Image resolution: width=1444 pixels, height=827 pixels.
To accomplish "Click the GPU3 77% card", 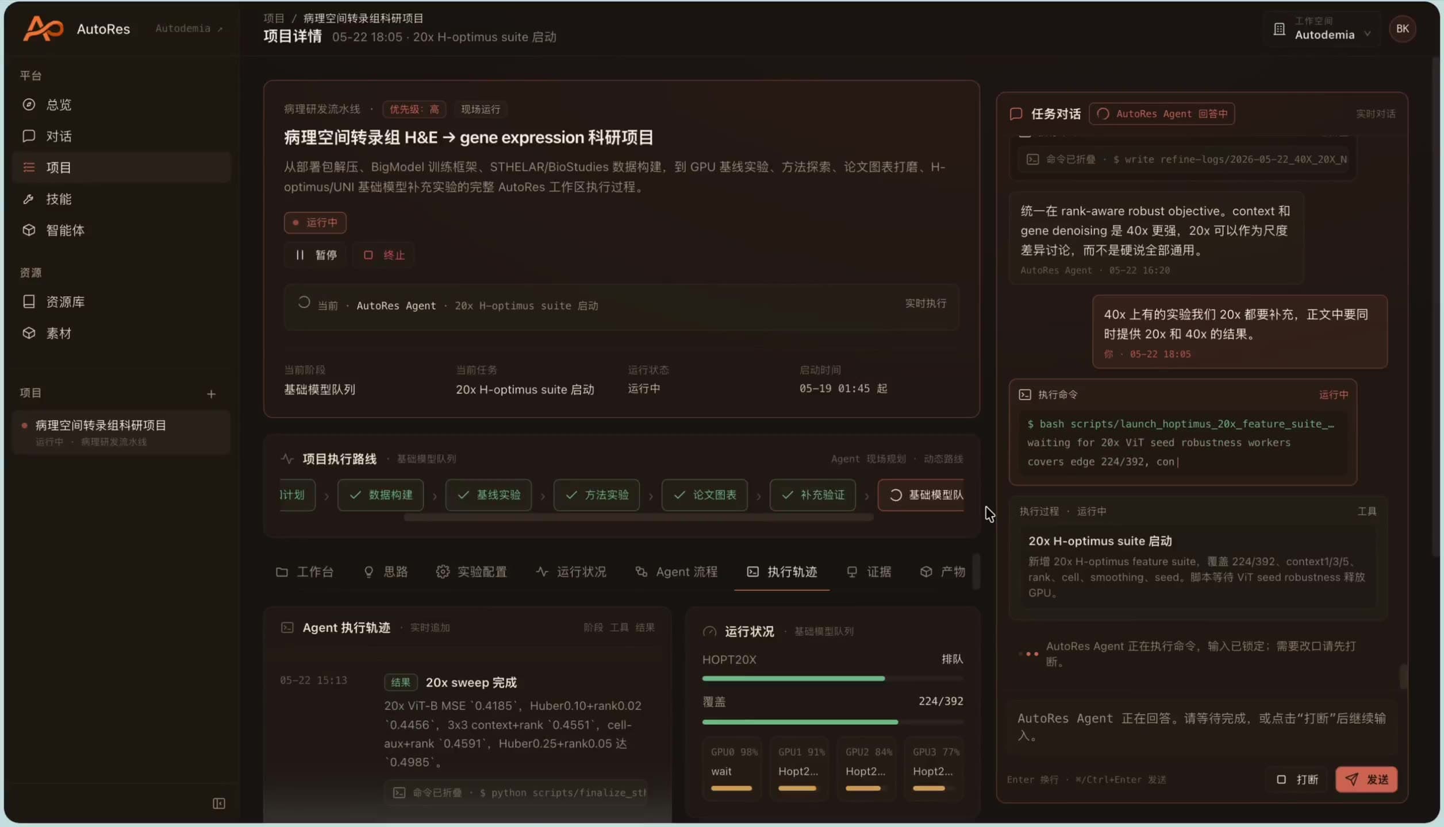I will click(x=934, y=768).
